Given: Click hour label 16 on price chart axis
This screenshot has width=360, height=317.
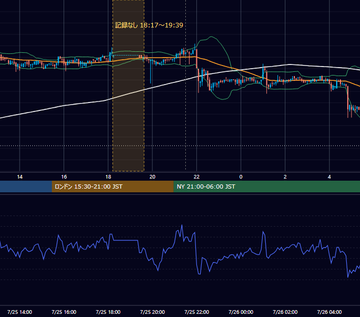Looking at the screenshot, I should 64,177.
